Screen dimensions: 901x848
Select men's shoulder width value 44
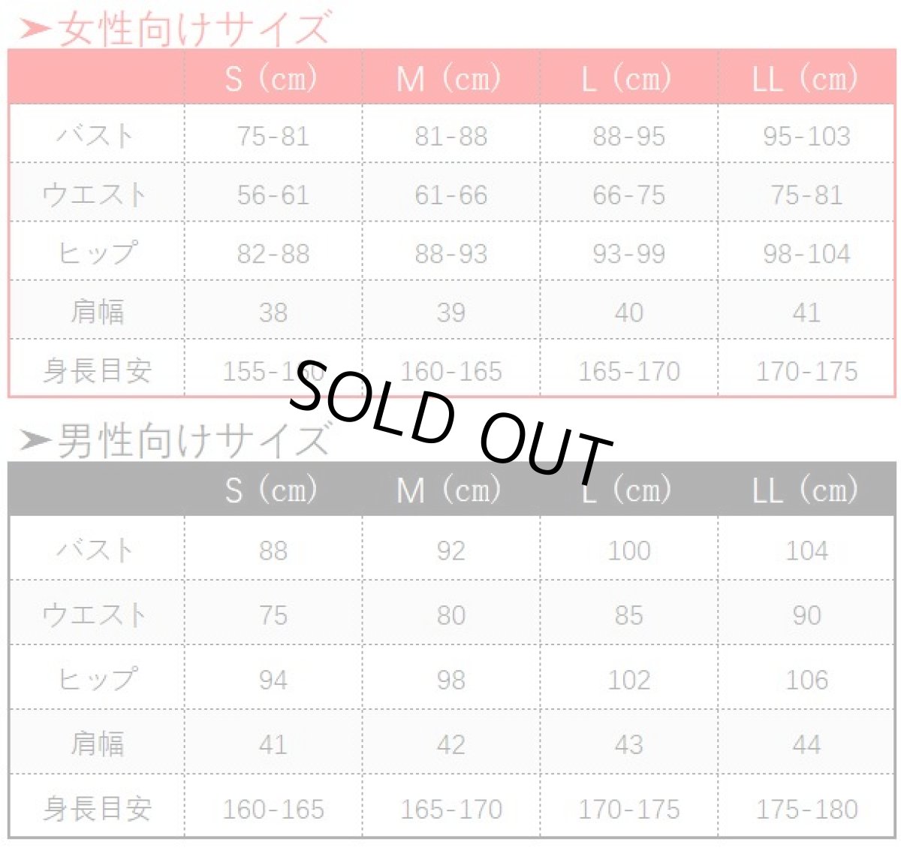(806, 744)
